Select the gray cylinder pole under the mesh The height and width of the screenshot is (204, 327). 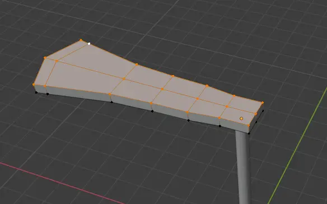(244, 167)
